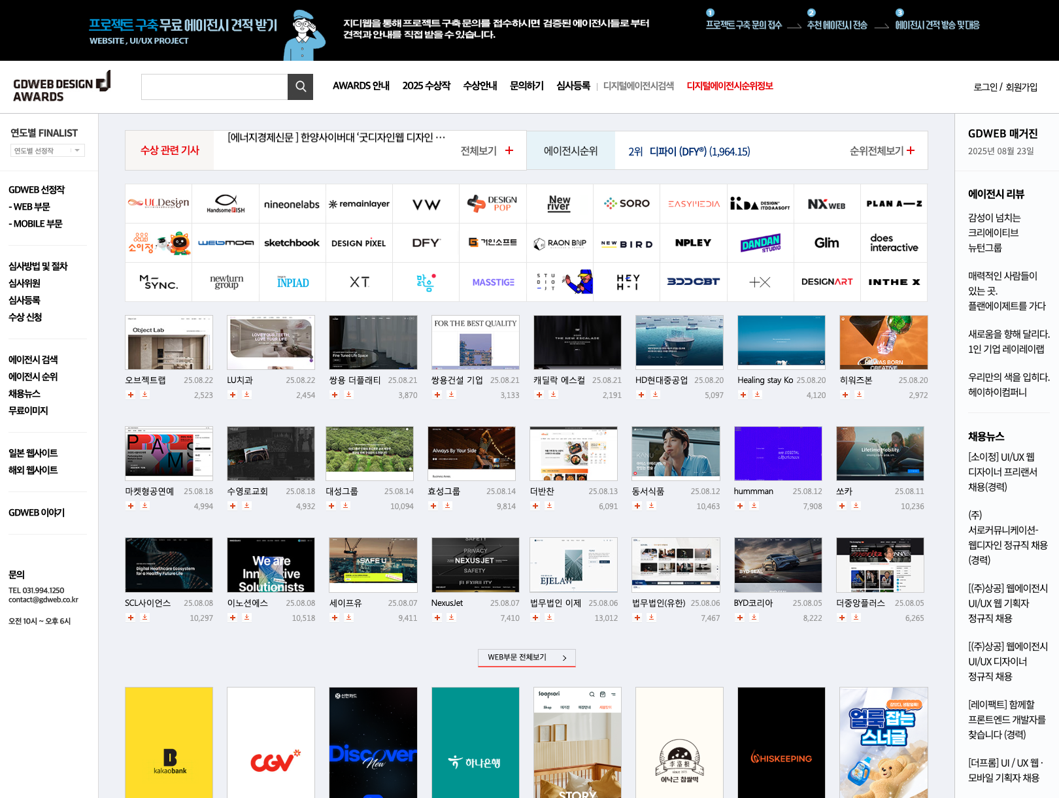This screenshot has width=1059, height=798.
Task: Click the remainlayer agency logo
Action: pyautogui.click(x=359, y=203)
